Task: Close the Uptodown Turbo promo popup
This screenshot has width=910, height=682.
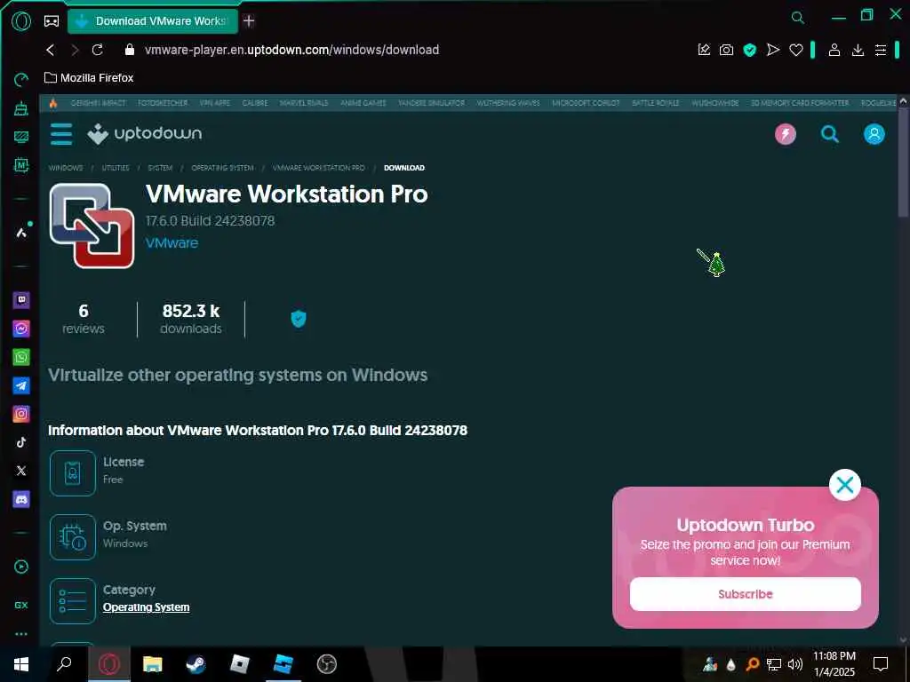Action: pos(845,485)
